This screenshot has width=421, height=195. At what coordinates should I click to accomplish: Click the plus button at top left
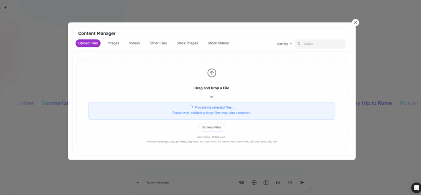pyautogui.click(x=5, y=7)
